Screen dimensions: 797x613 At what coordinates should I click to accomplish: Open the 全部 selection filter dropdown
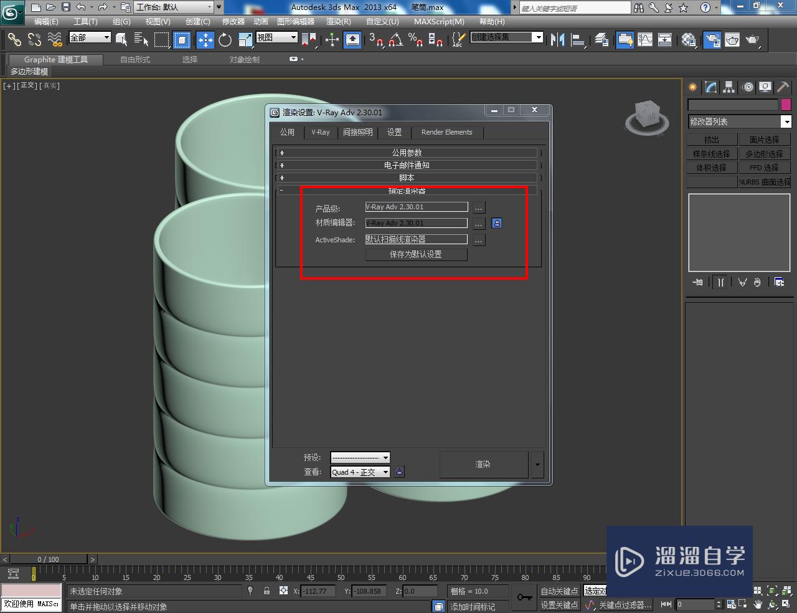point(90,37)
